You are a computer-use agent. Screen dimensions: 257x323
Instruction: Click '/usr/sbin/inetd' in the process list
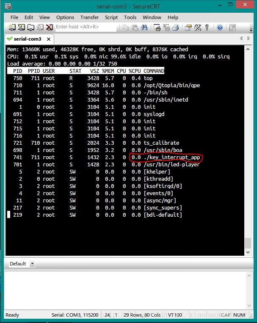pos(166,100)
